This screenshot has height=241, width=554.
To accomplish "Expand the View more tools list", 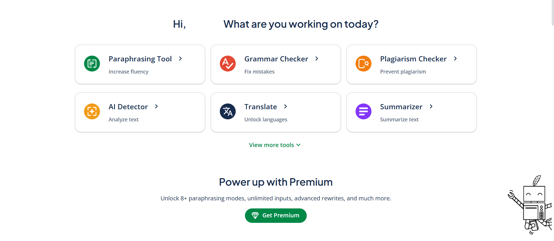I will [275, 145].
